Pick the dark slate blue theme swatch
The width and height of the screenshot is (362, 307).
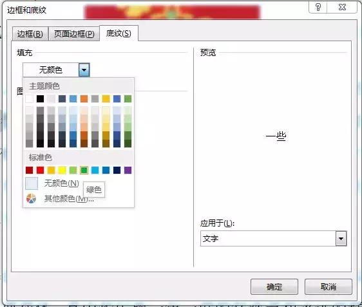pyautogui.click(x=62, y=98)
